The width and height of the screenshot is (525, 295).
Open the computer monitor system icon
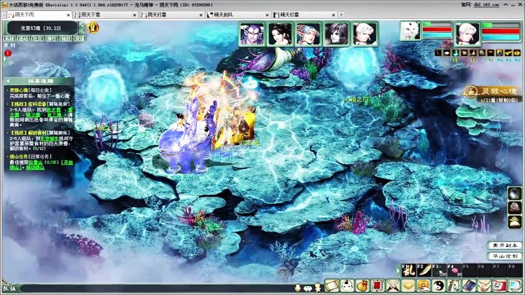(x=515, y=286)
